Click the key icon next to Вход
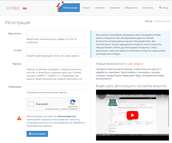Screen dimensions: 172x143 point(160,8)
